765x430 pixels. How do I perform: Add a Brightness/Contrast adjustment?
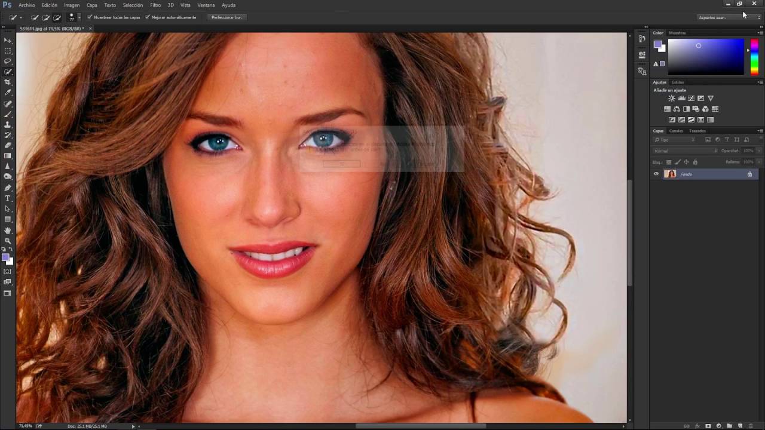point(672,99)
